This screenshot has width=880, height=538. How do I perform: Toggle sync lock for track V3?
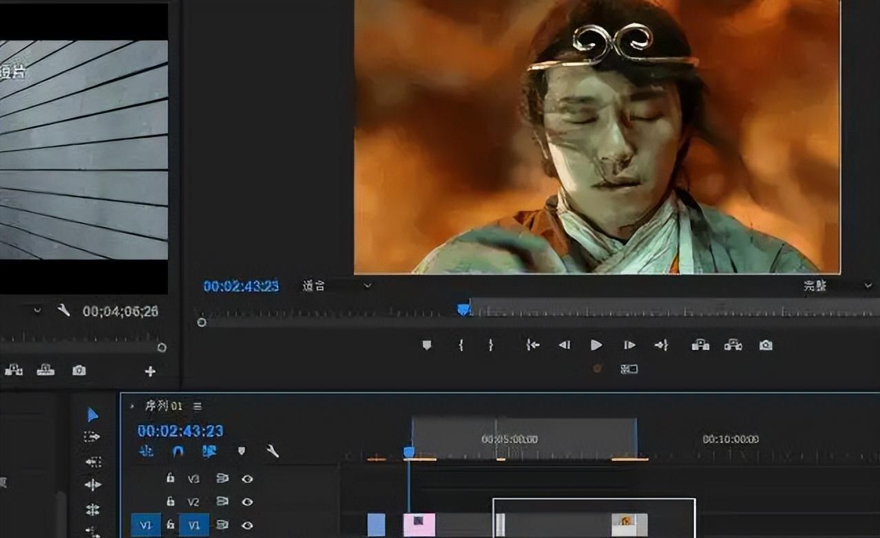[222, 478]
